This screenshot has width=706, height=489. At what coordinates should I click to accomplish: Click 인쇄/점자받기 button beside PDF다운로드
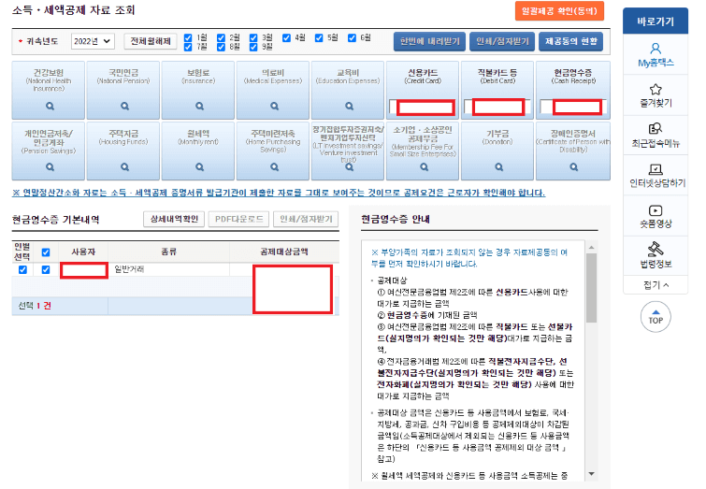click(306, 220)
